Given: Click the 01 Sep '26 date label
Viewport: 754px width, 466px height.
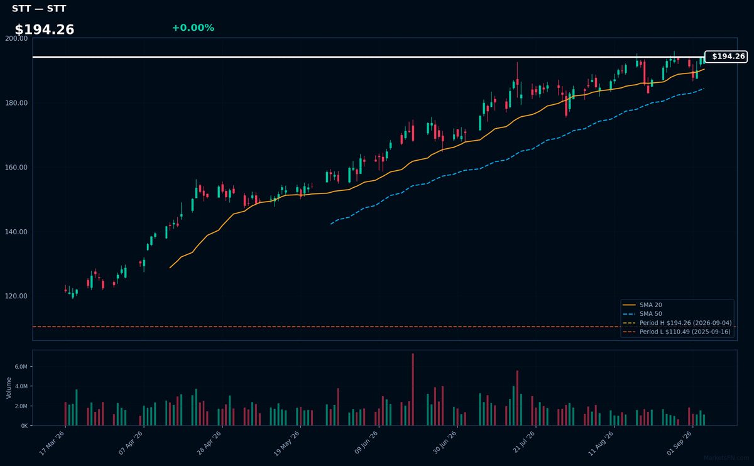Looking at the screenshot, I should click(679, 443).
